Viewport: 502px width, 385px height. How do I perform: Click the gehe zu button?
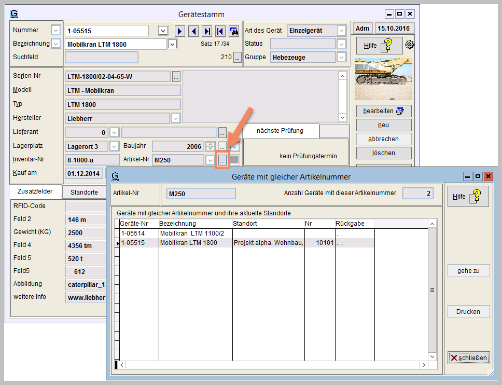[468, 271]
